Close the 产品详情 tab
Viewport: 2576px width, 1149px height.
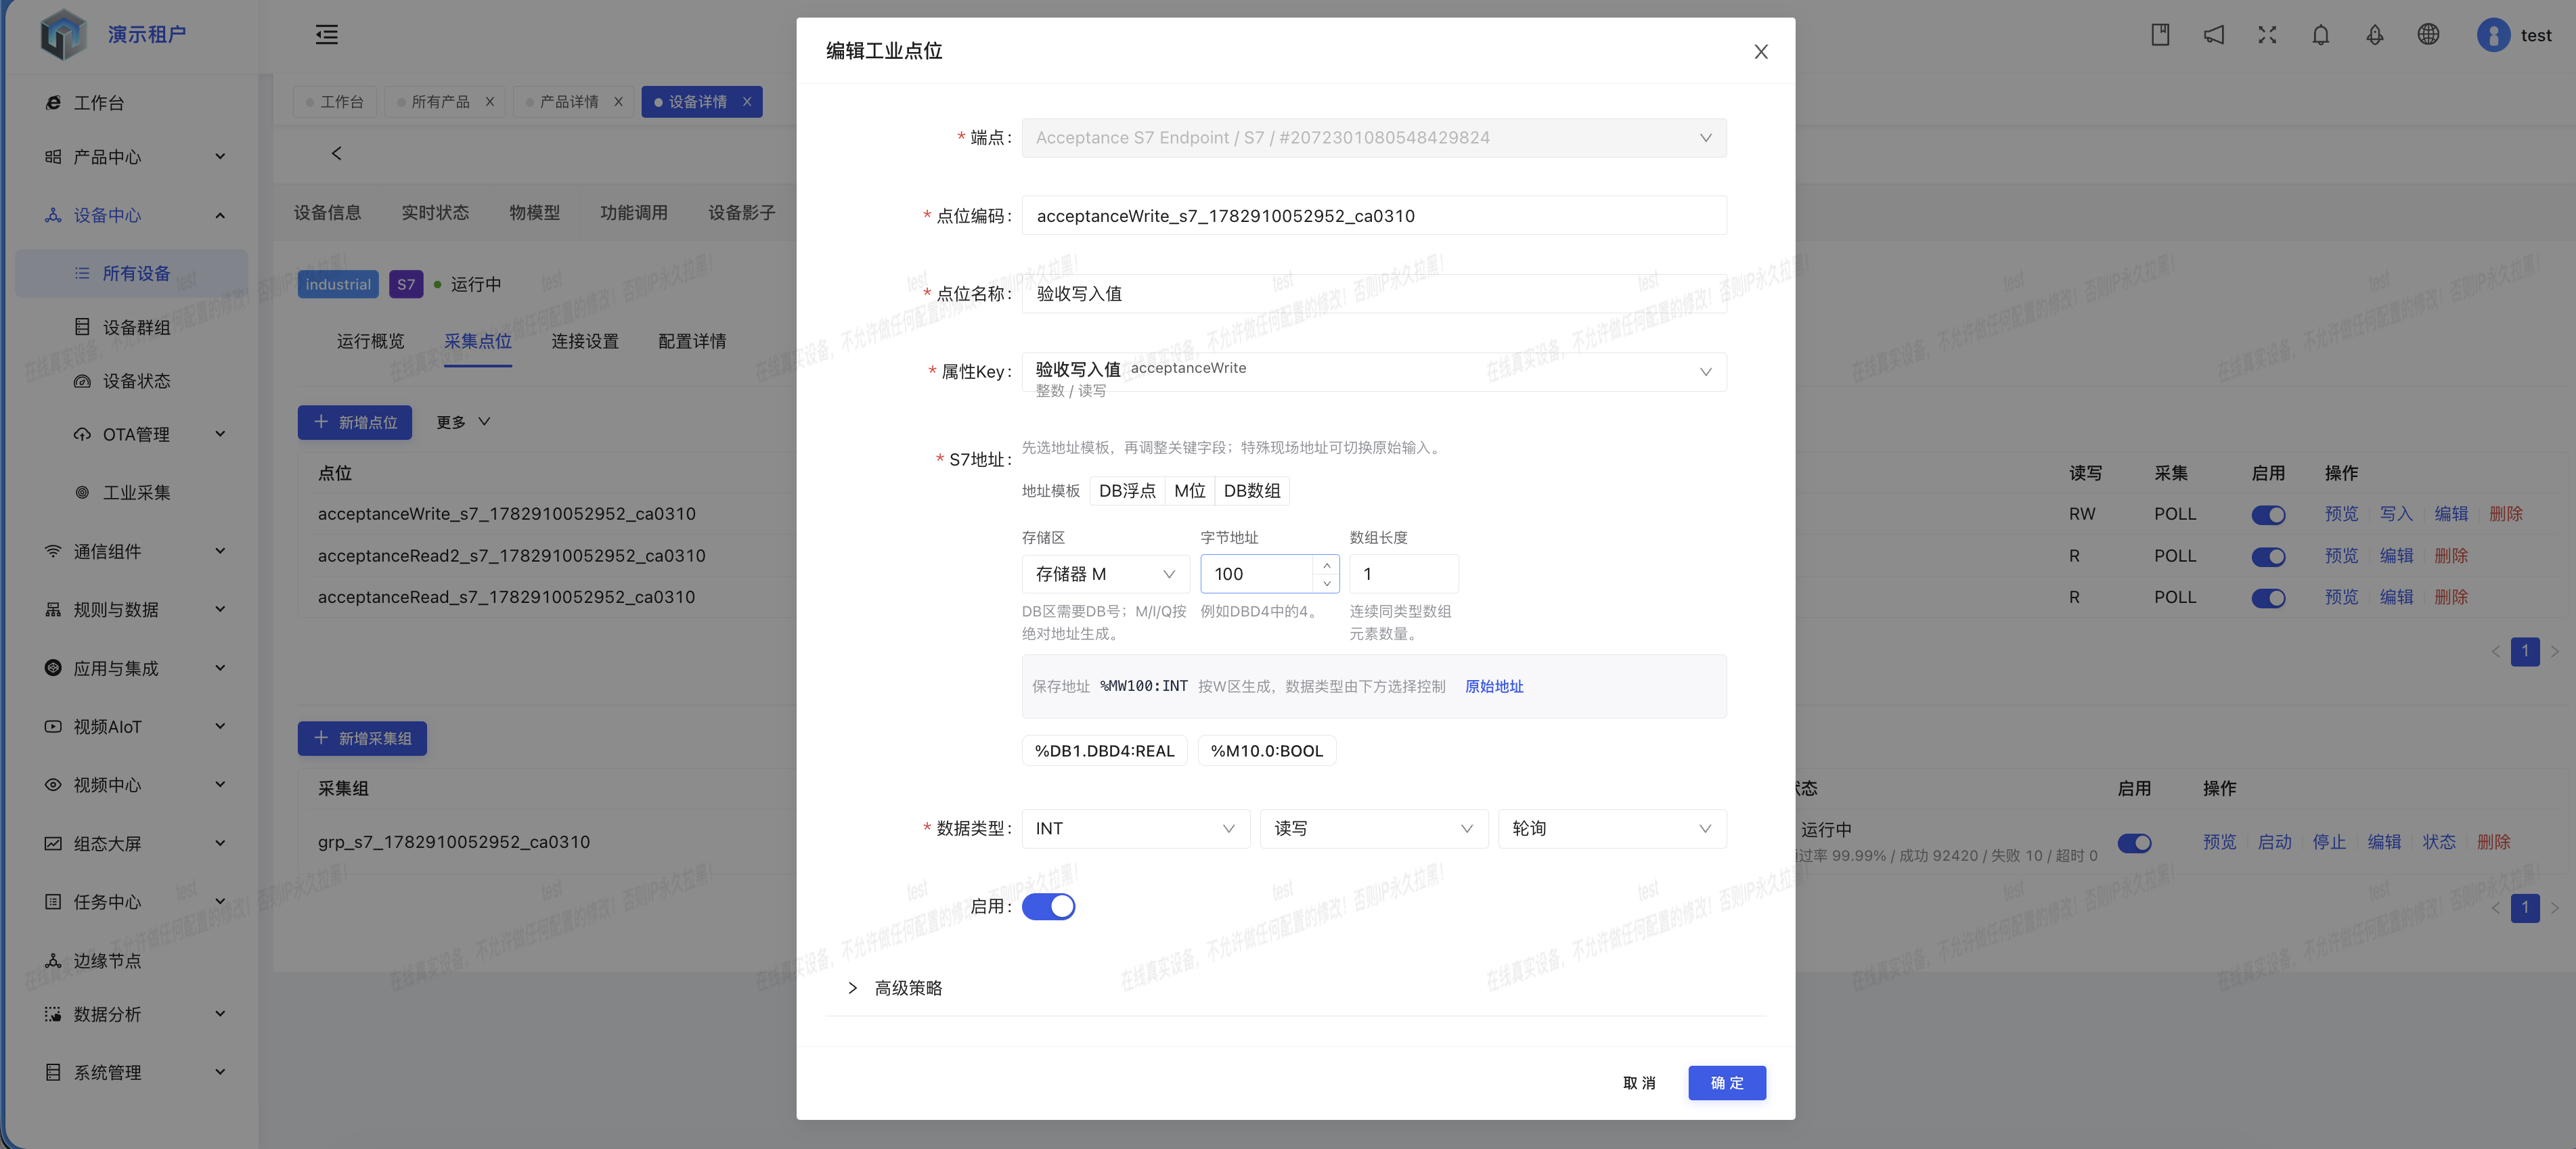618,102
